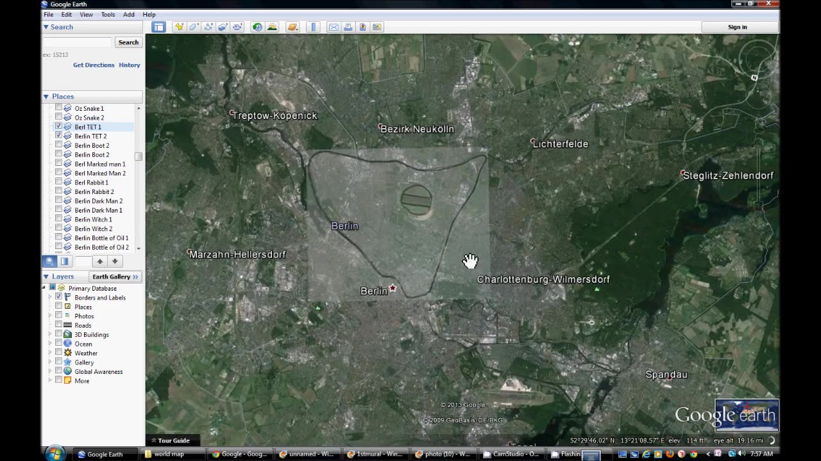Open the planets switcher icon

point(293,27)
